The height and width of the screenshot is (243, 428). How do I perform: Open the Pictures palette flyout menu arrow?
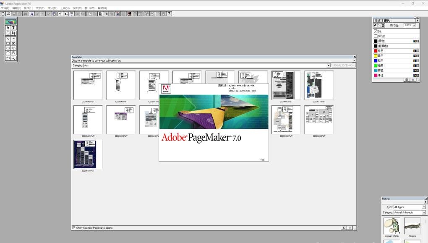(x=425, y=202)
